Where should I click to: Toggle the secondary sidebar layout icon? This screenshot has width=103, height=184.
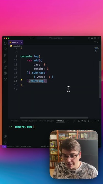95,38
